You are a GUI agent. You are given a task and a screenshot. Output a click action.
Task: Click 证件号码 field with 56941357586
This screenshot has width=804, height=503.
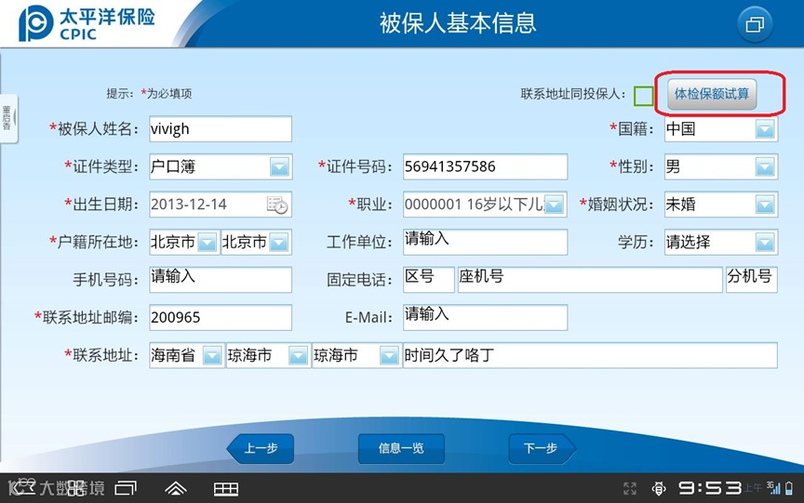click(485, 166)
